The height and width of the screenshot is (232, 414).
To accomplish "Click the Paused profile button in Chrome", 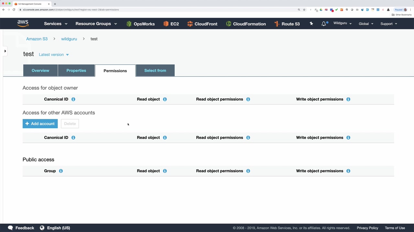I will (401, 10).
